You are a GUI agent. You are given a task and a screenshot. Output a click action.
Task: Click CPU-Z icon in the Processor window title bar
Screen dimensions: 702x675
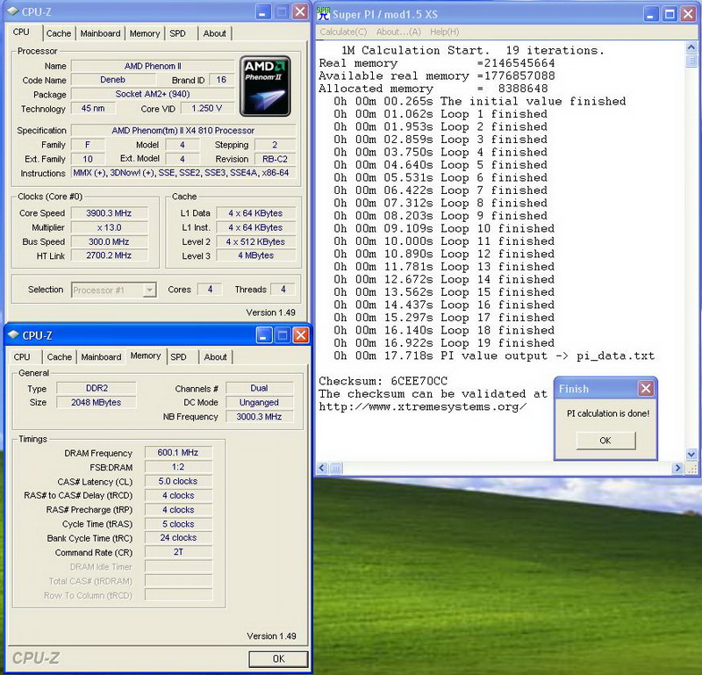(x=13, y=12)
